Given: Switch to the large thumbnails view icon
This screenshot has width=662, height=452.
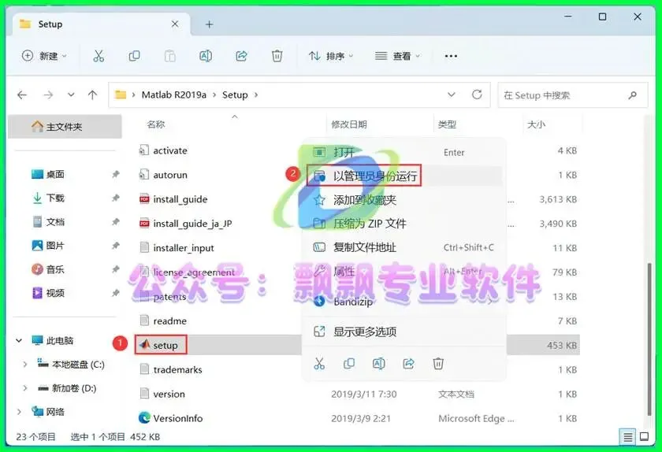Looking at the screenshot, I should coord(645,437).
